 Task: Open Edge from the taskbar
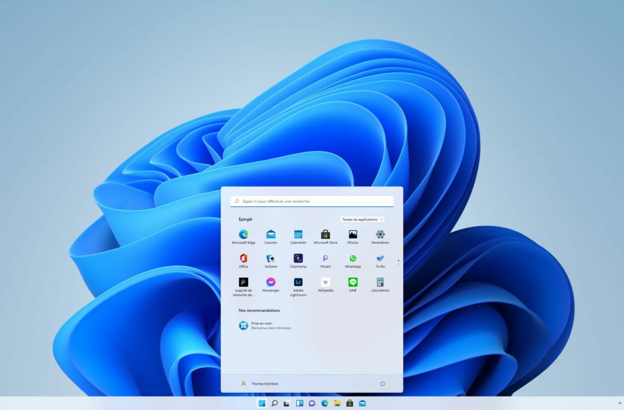[324, 403]
